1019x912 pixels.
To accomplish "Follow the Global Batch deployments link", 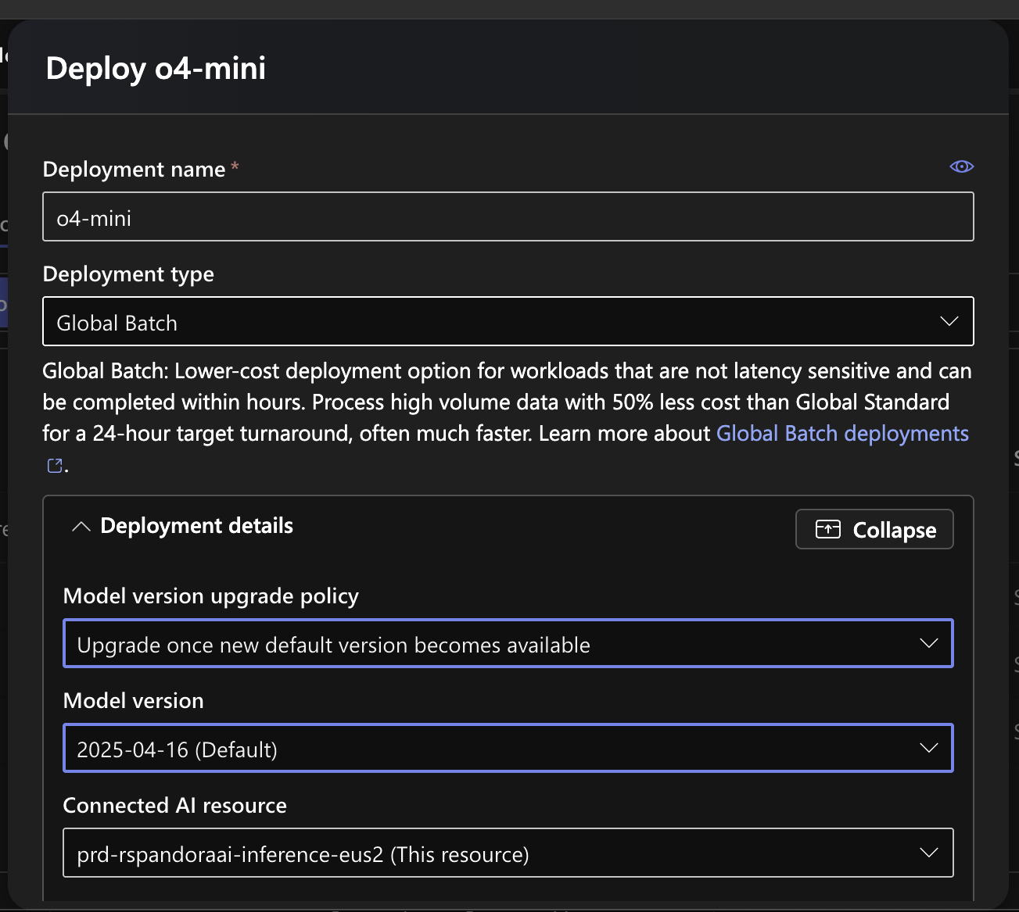I will [x=842, y=433].
